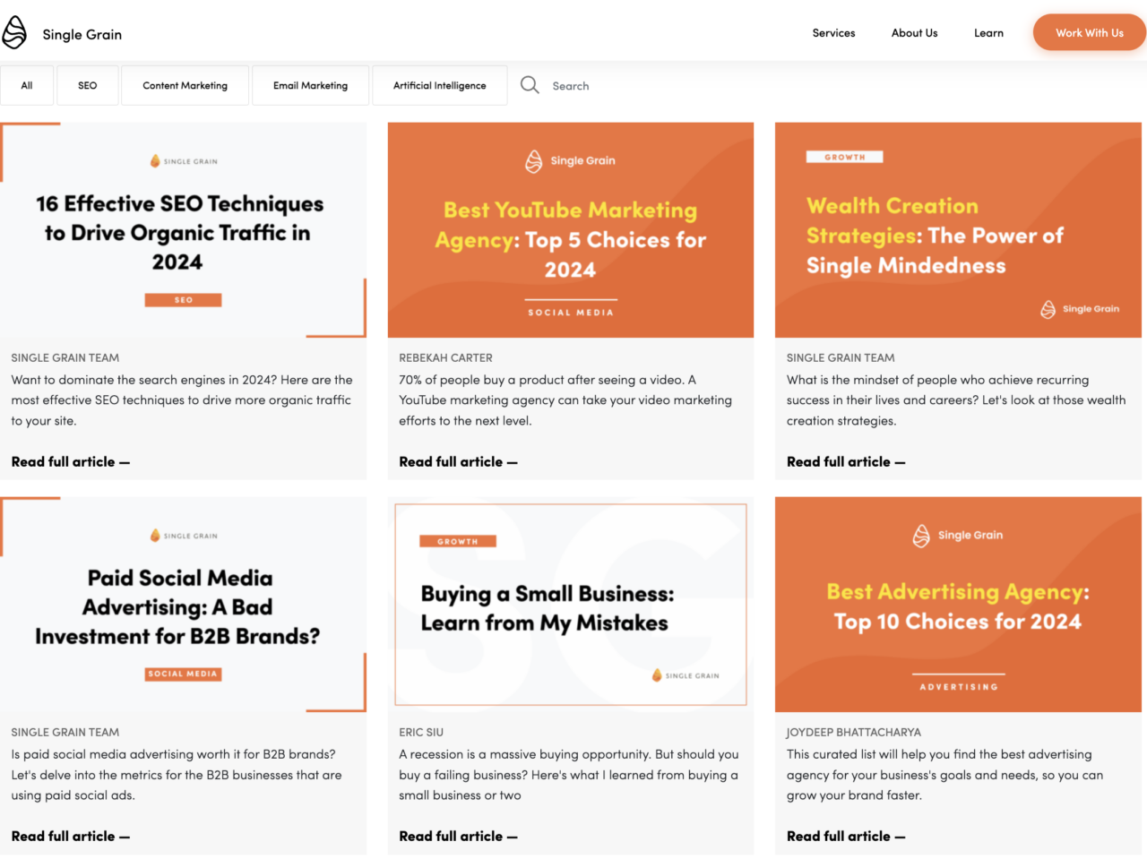Read full article on buying a small business

point(458,837)
